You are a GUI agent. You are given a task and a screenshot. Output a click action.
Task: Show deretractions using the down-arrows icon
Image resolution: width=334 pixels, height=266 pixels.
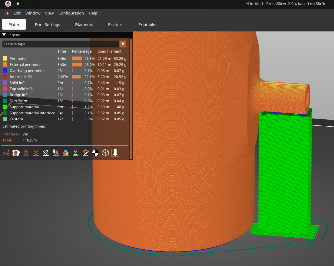pyautogui.click(x=36, y=153)
